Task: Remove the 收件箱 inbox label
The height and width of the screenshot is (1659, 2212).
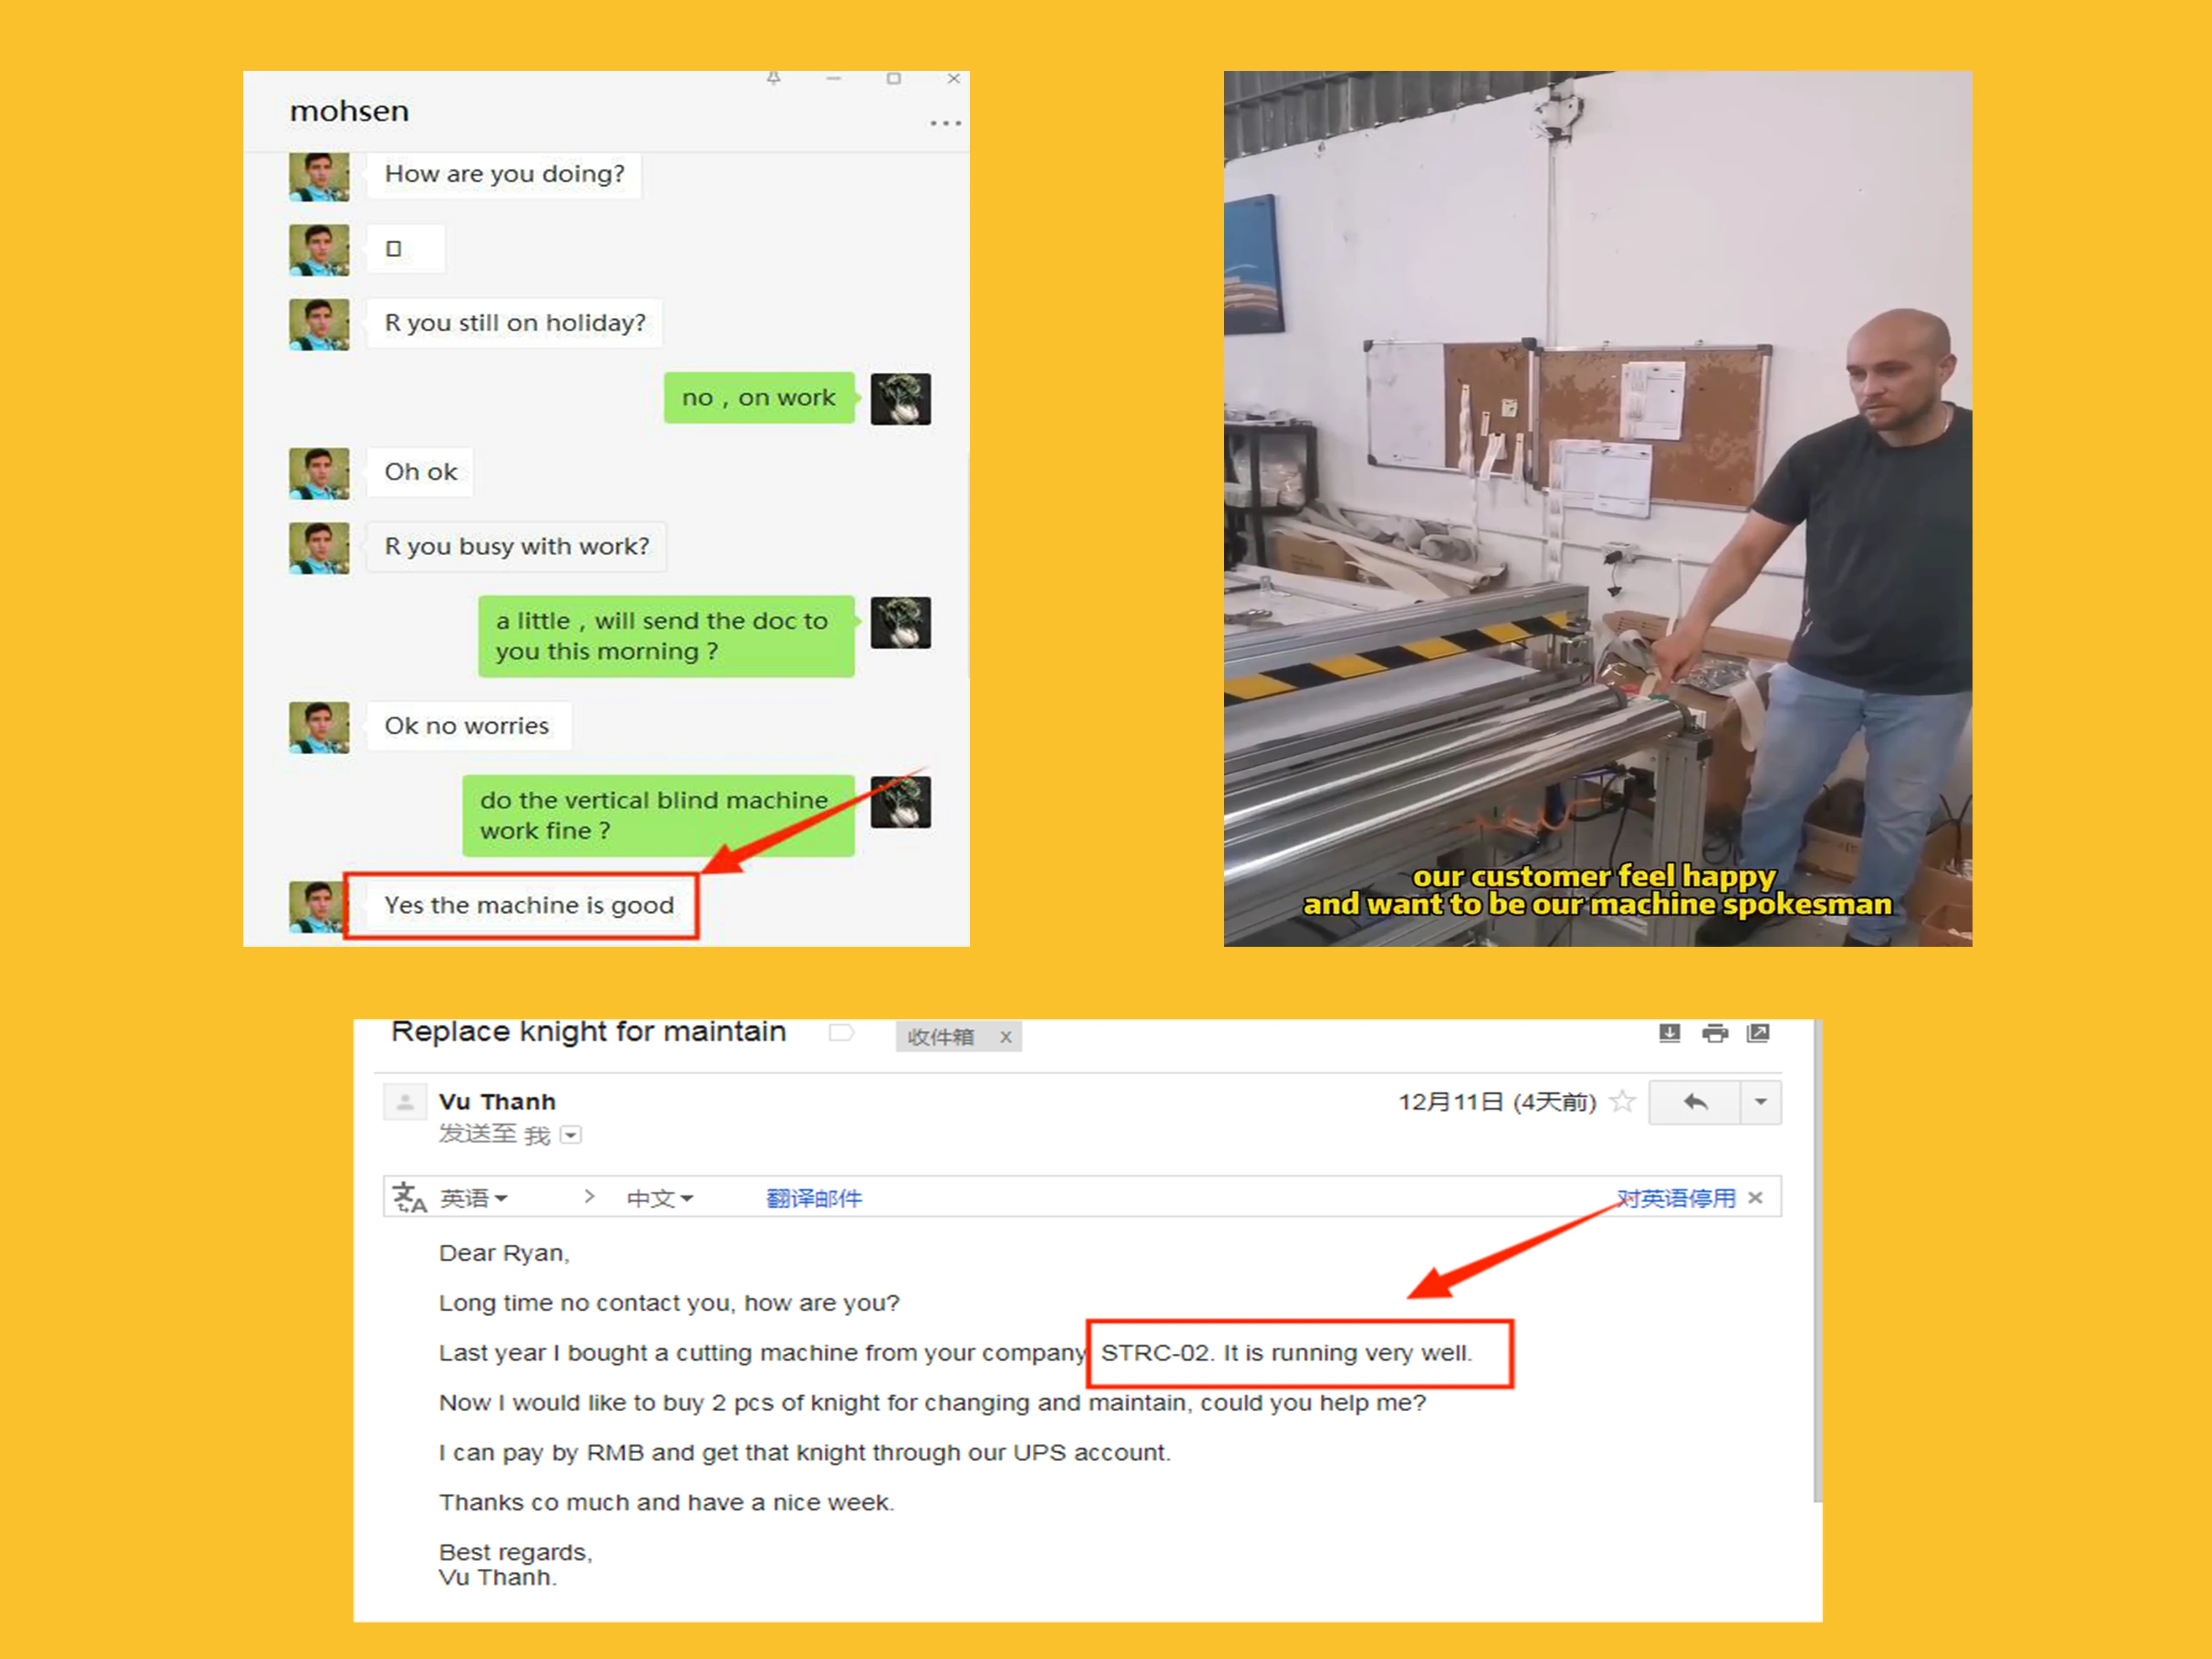Action: (x=1006, y=1037)
